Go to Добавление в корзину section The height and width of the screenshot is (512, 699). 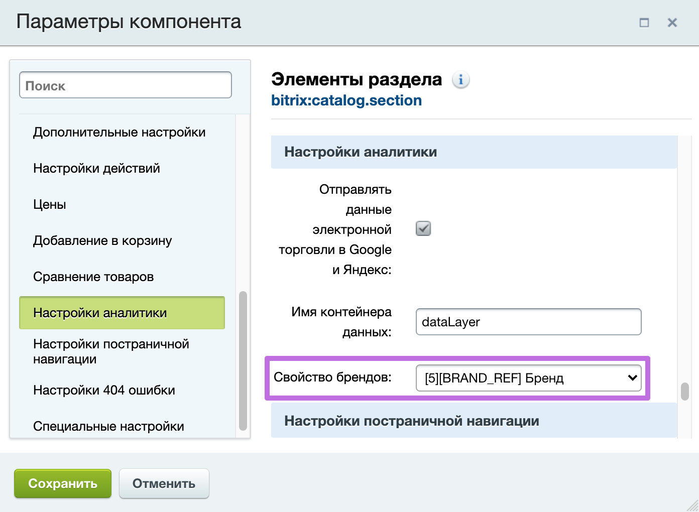click(x=102, y=240)
